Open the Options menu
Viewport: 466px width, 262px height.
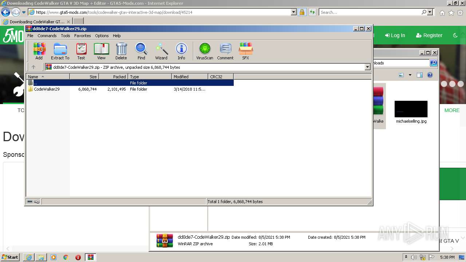point(102,36)
